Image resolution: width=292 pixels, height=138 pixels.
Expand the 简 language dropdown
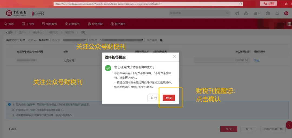point(257,13)
